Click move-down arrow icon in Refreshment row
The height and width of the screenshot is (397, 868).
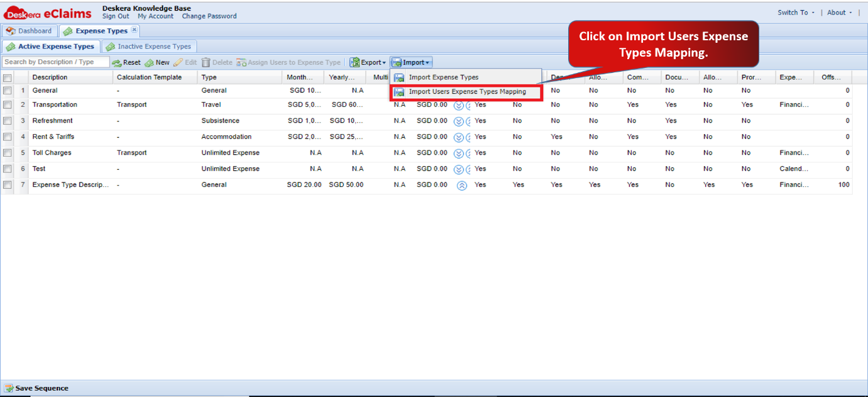[459, 121]
